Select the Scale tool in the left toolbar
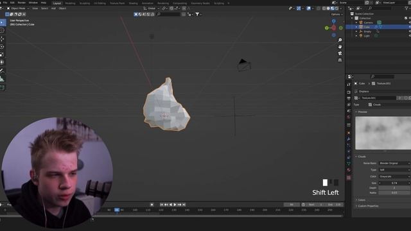The image size is (411, 231). click(x=3, y=55)
